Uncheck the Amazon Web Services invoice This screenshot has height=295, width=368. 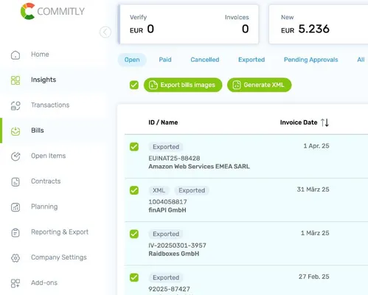tap(134, 147)
